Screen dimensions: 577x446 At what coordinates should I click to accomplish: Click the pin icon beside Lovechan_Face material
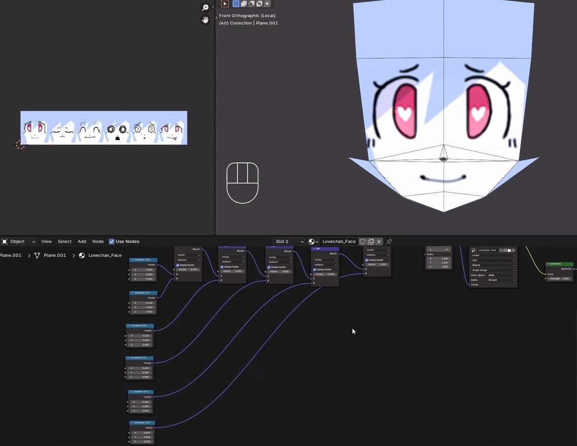[x=389, y=241]
